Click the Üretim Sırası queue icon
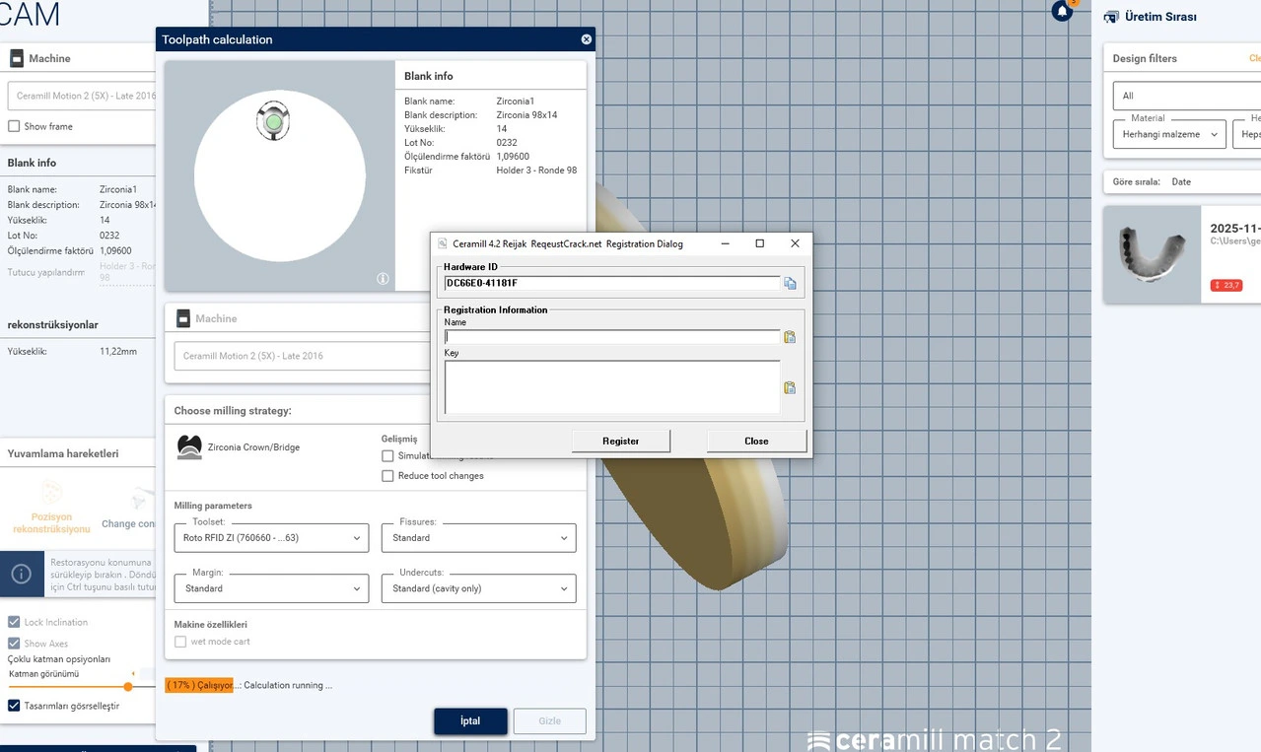The height and width of the screenshot is (752, 1261). pos(1111,17)
